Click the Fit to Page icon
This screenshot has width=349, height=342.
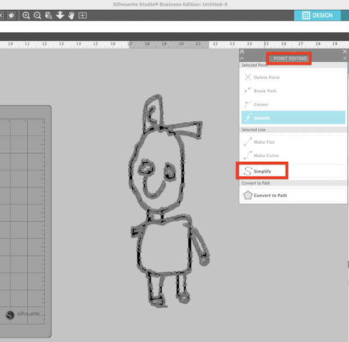[82, 15]
